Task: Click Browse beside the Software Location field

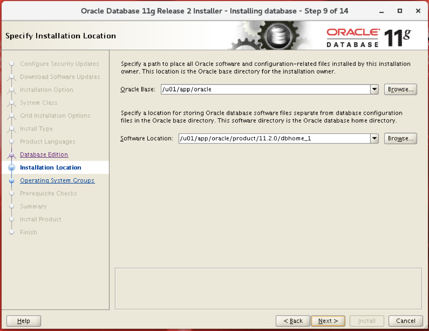Action: tap(400, 138)
